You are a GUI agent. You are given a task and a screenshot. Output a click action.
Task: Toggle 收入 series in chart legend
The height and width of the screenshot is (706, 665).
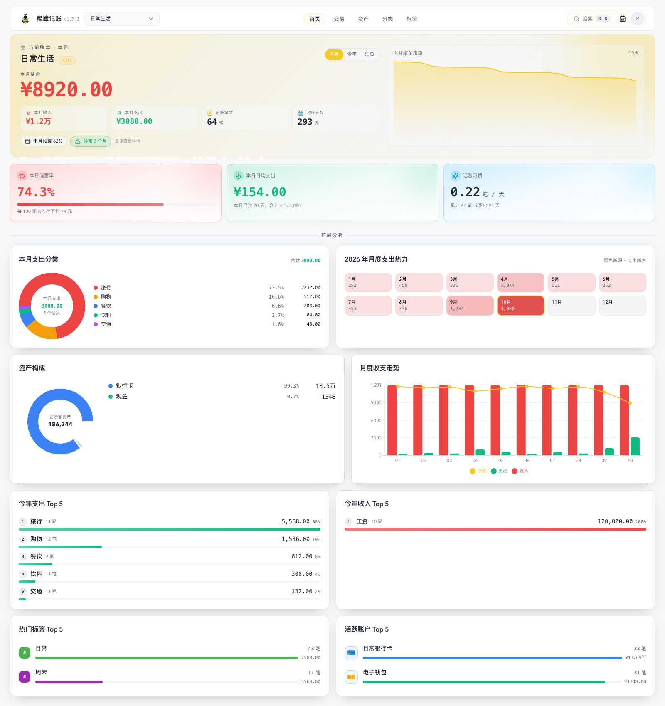(x=520, y=471)
